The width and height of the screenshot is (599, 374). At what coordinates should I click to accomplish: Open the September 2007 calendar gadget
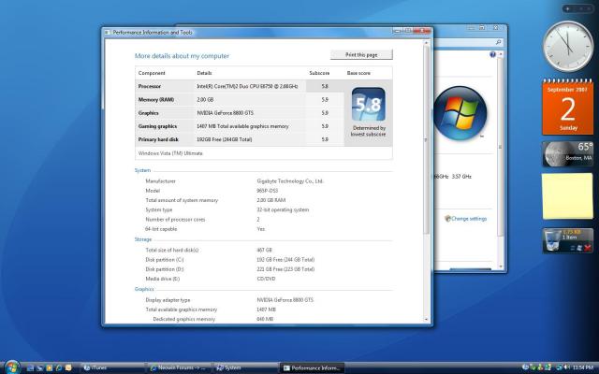[x=568, y=107]
